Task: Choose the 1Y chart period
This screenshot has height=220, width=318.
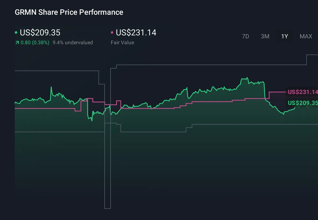Action: (284, 36)
